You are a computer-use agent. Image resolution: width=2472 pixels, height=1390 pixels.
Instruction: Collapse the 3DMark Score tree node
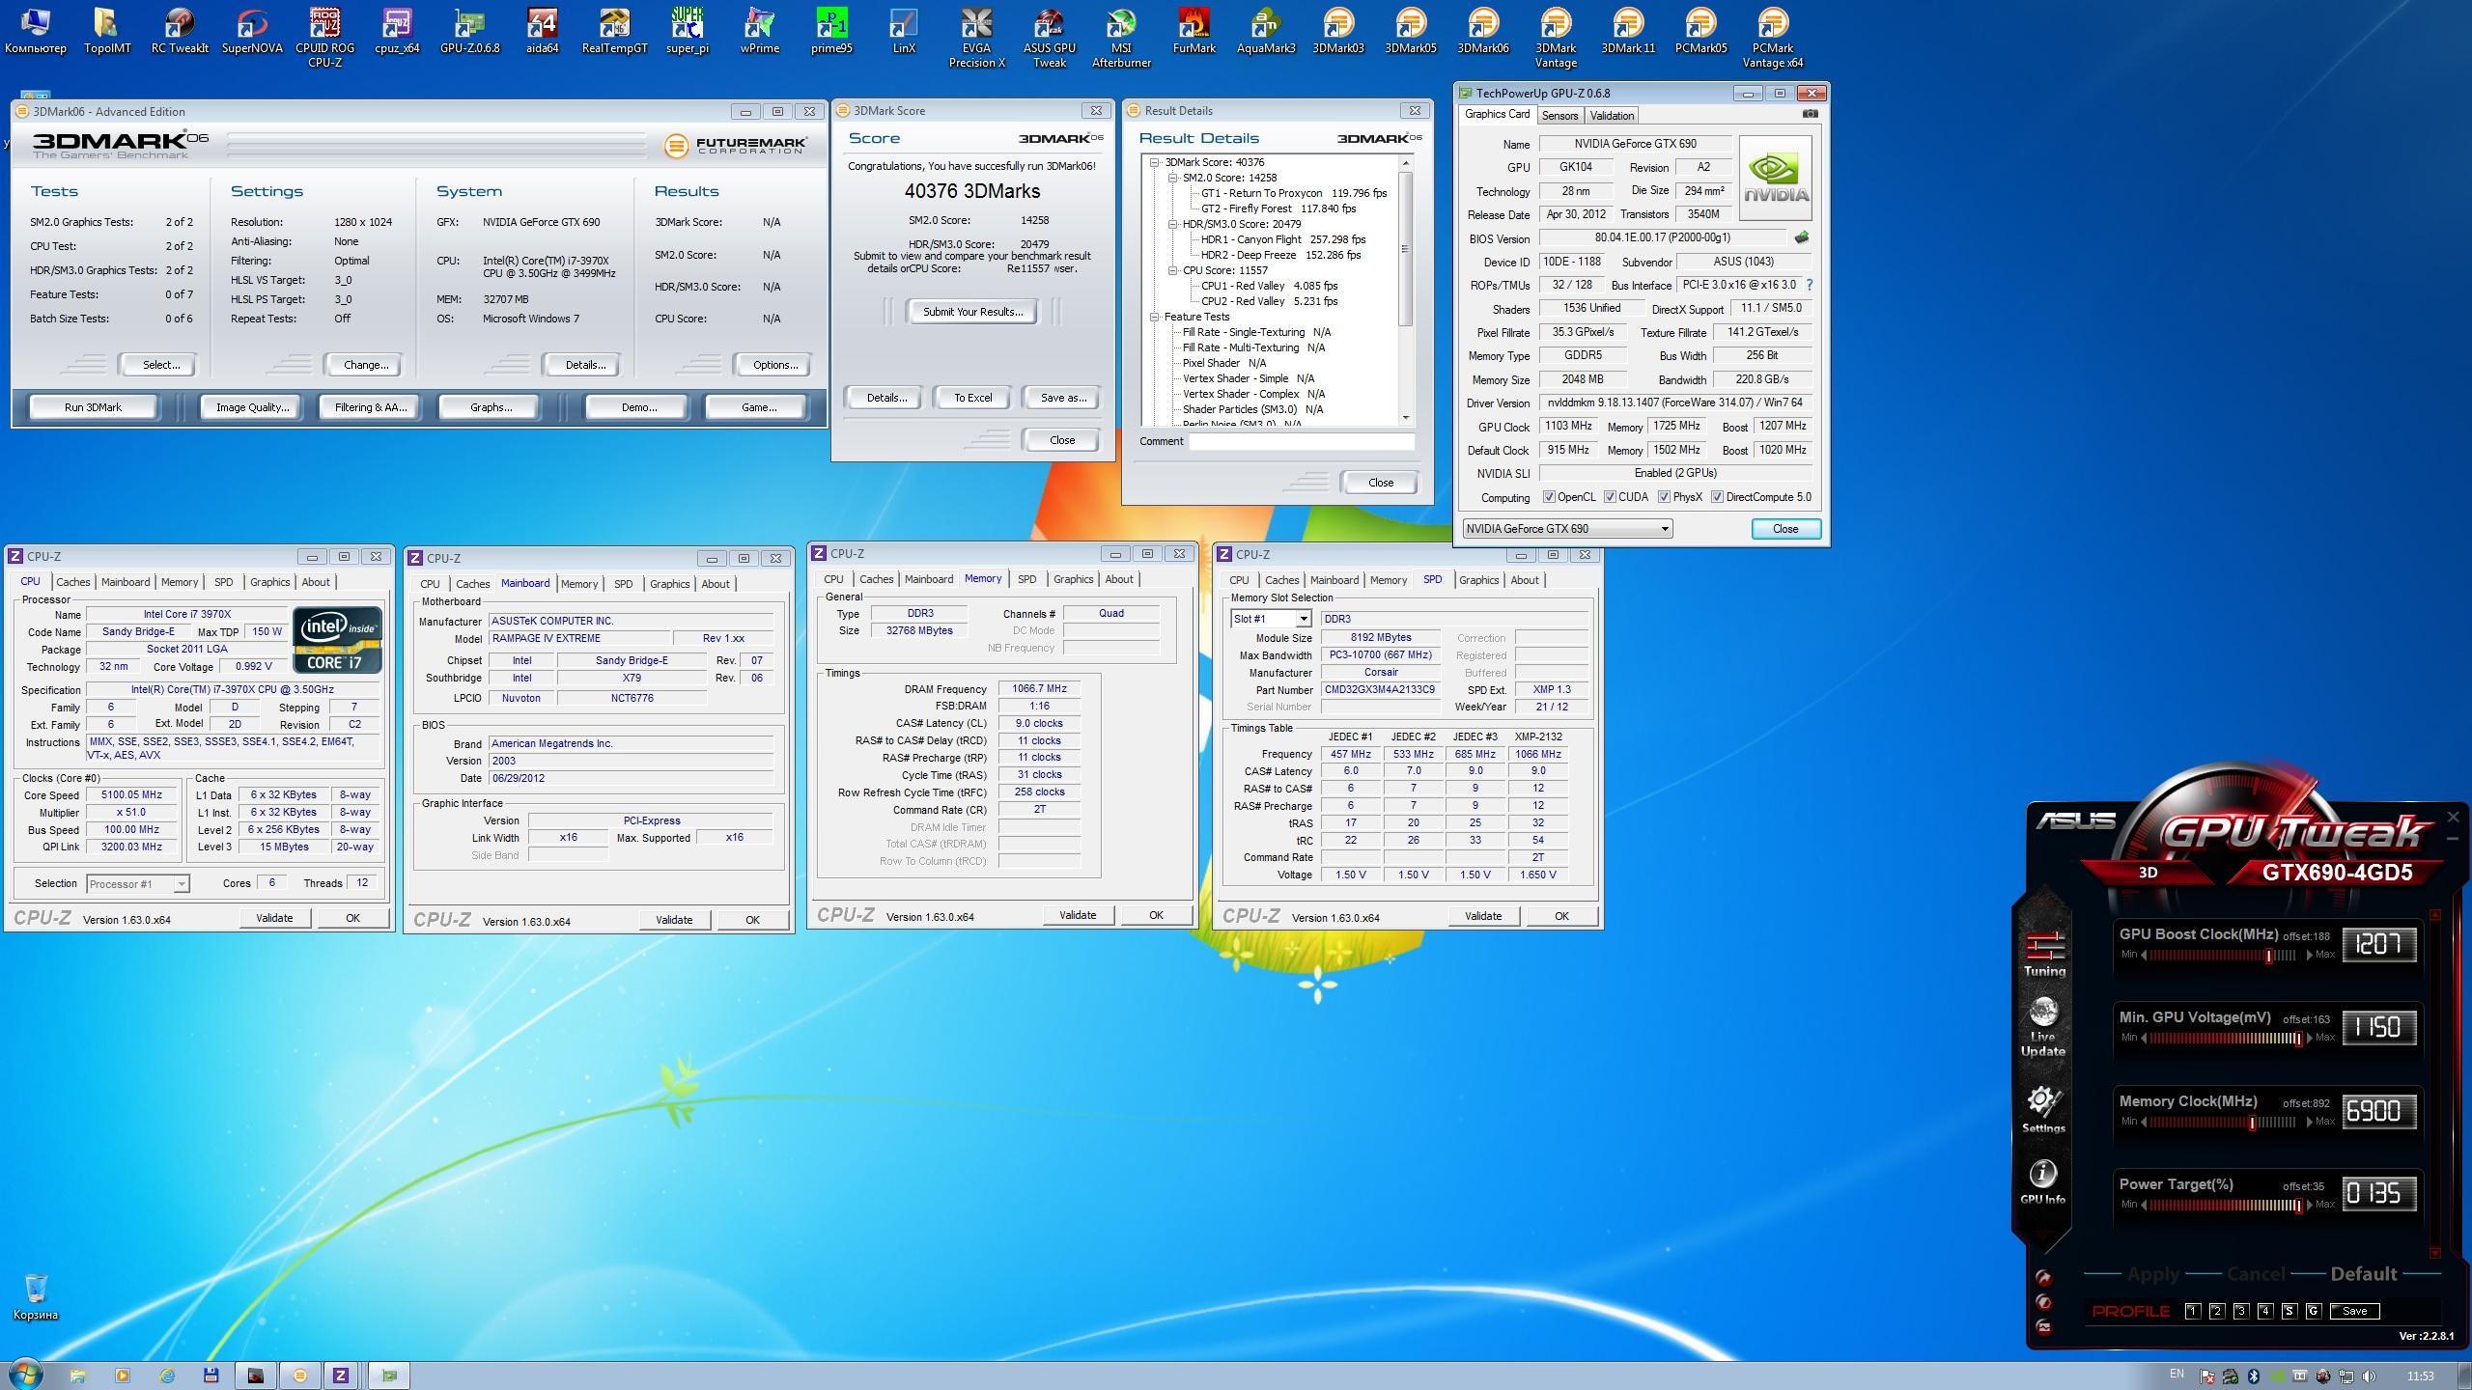click(1154, 162)
